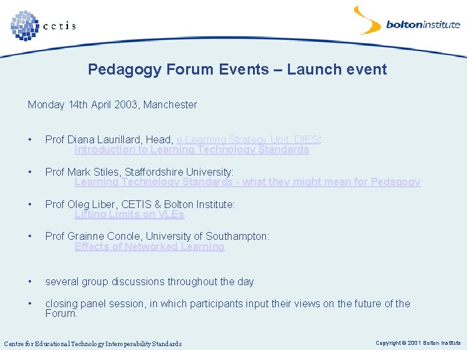Screen dimensions: 467x350
Task: Open Learning Technology Standards pedagogy link
Action: point(248,181)
